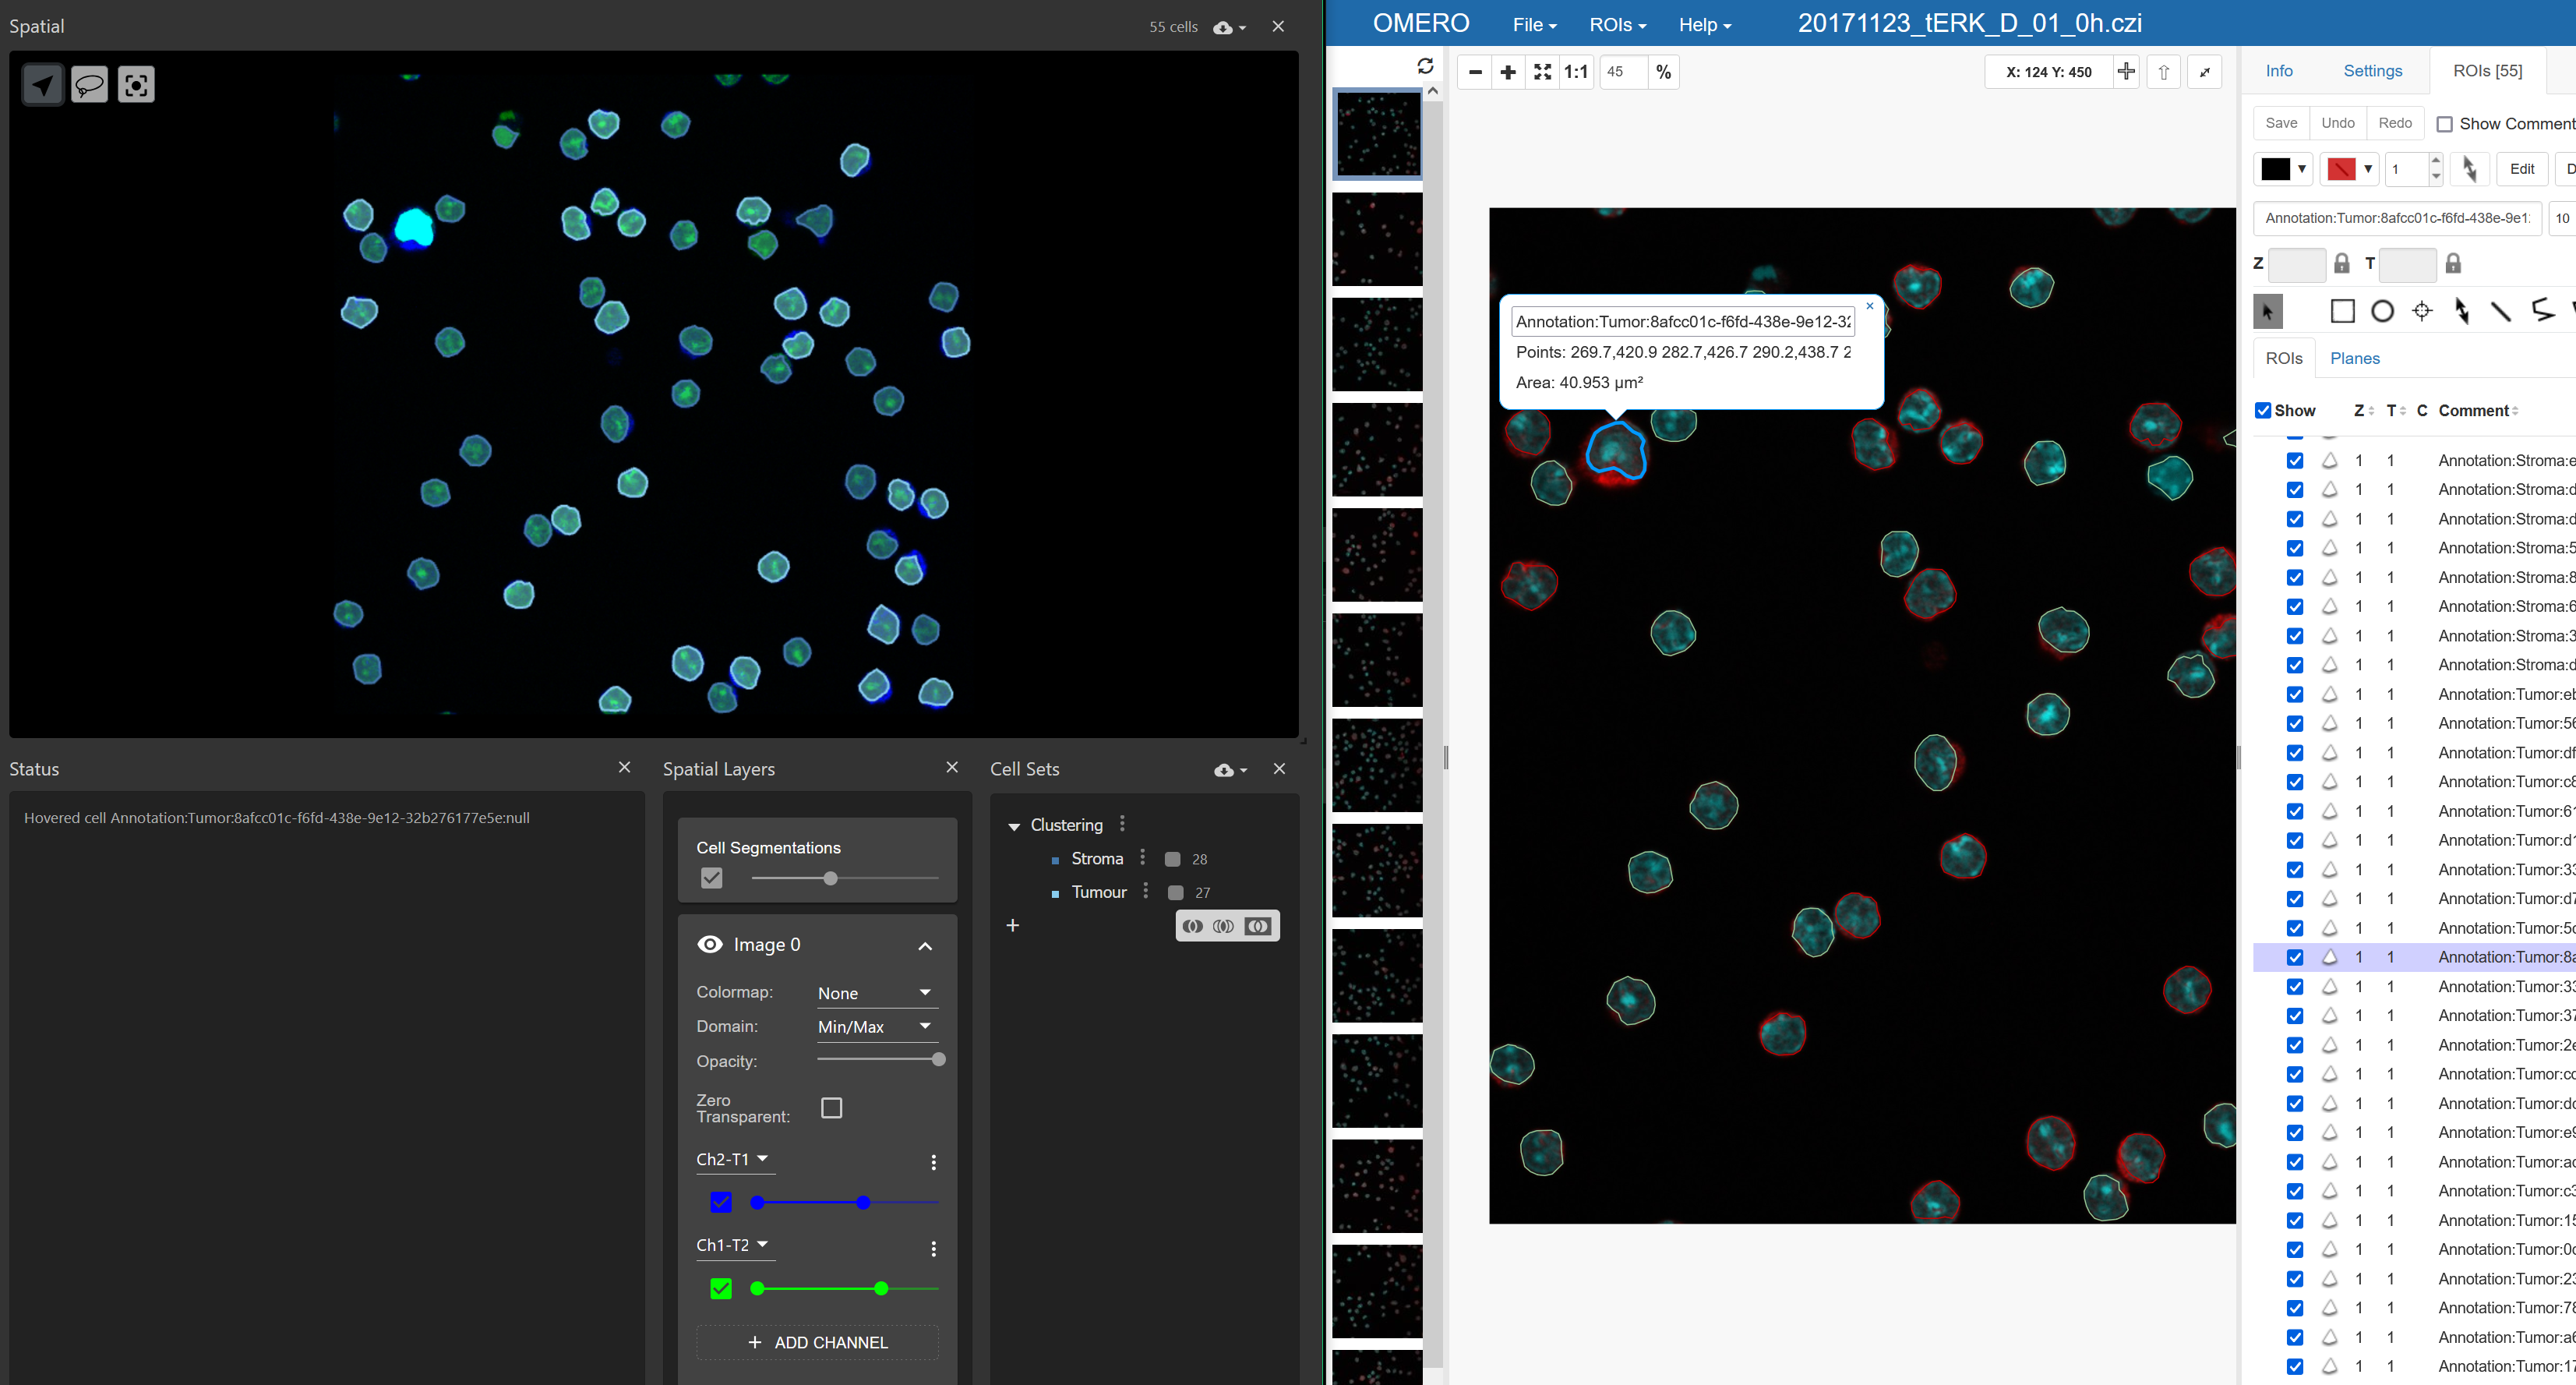Screen dimensions: 2576x1385
Task: Open the Colormap dropdown
Action: (x=877, y=993)
